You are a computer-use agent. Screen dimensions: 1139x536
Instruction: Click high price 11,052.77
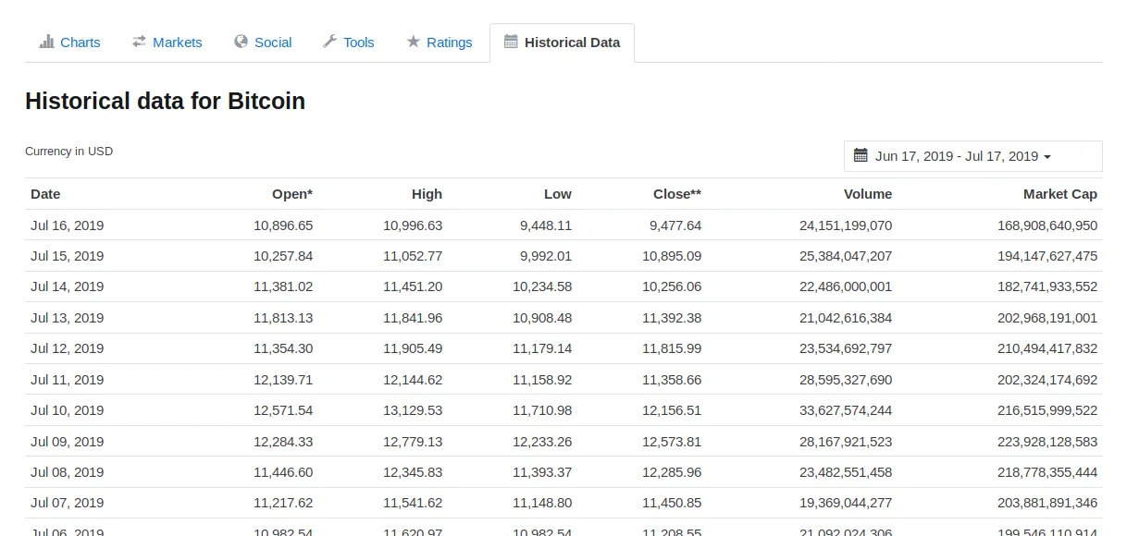click(413, 256)
